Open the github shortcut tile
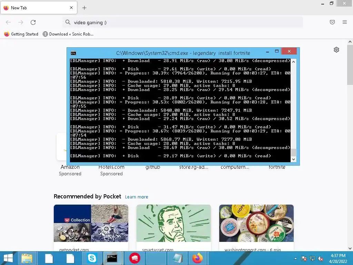This screenshot has height=265, width=353. (x=153, y=167)
